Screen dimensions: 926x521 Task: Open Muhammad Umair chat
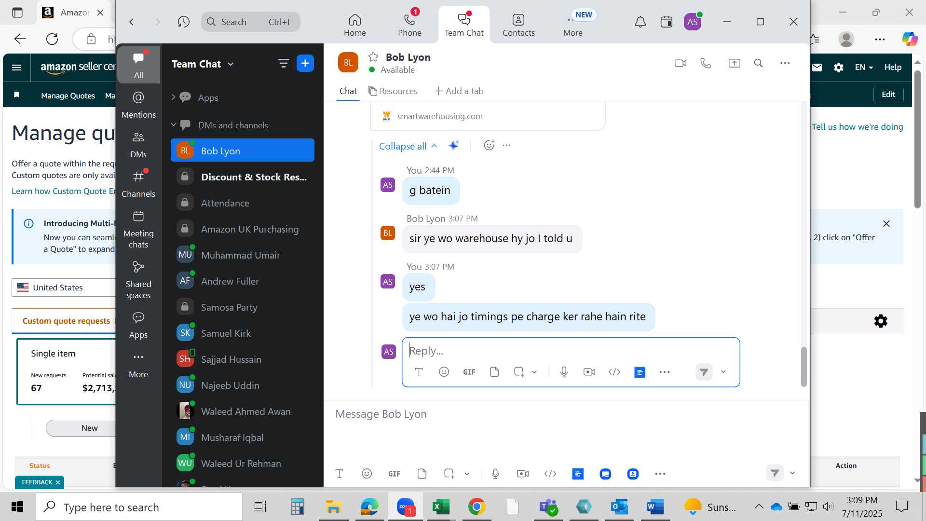tap(243, 255)
